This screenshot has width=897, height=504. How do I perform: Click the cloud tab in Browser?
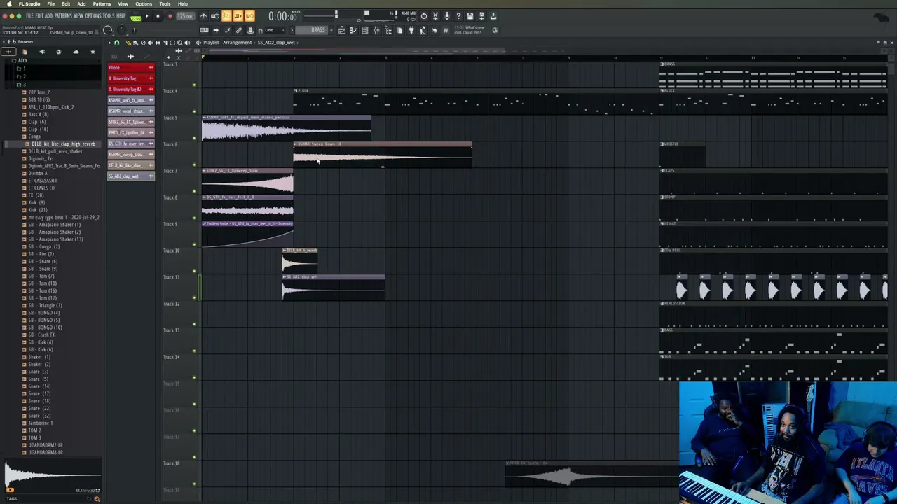[x=76, y=52]
